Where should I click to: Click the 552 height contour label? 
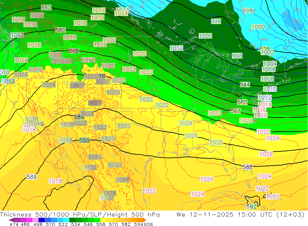46,8
